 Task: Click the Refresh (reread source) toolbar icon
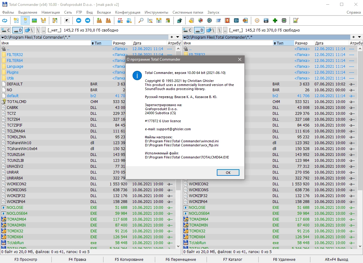point(5,21)
